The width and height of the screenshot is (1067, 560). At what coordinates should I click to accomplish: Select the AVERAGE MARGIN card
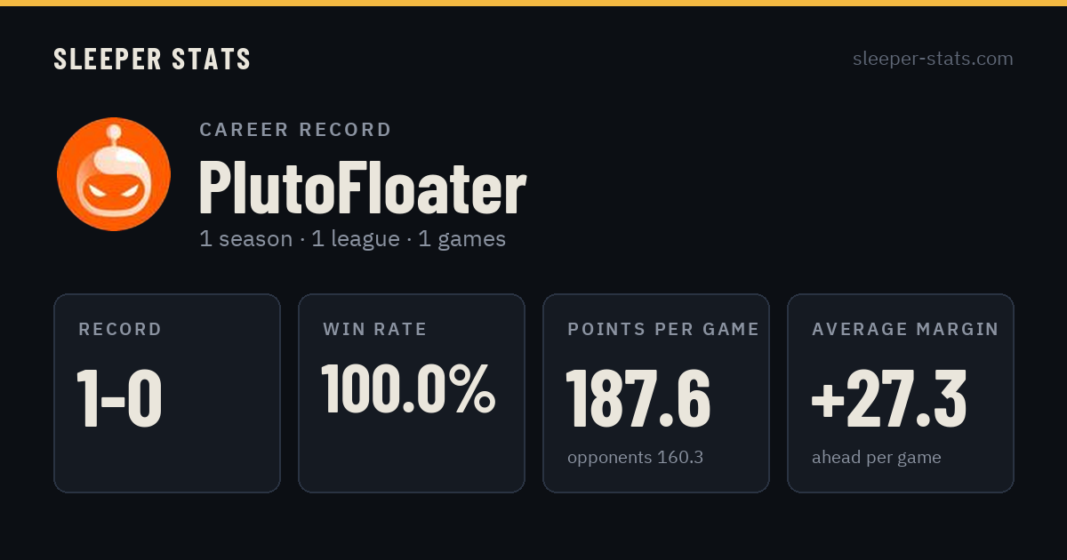pyautogui.click(x=901, y=393)
